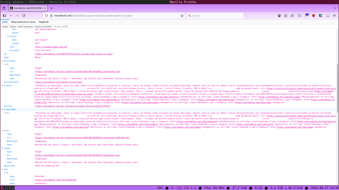
Task: Open the image url poprawiony.png link
Action: [x=78, y=155]
